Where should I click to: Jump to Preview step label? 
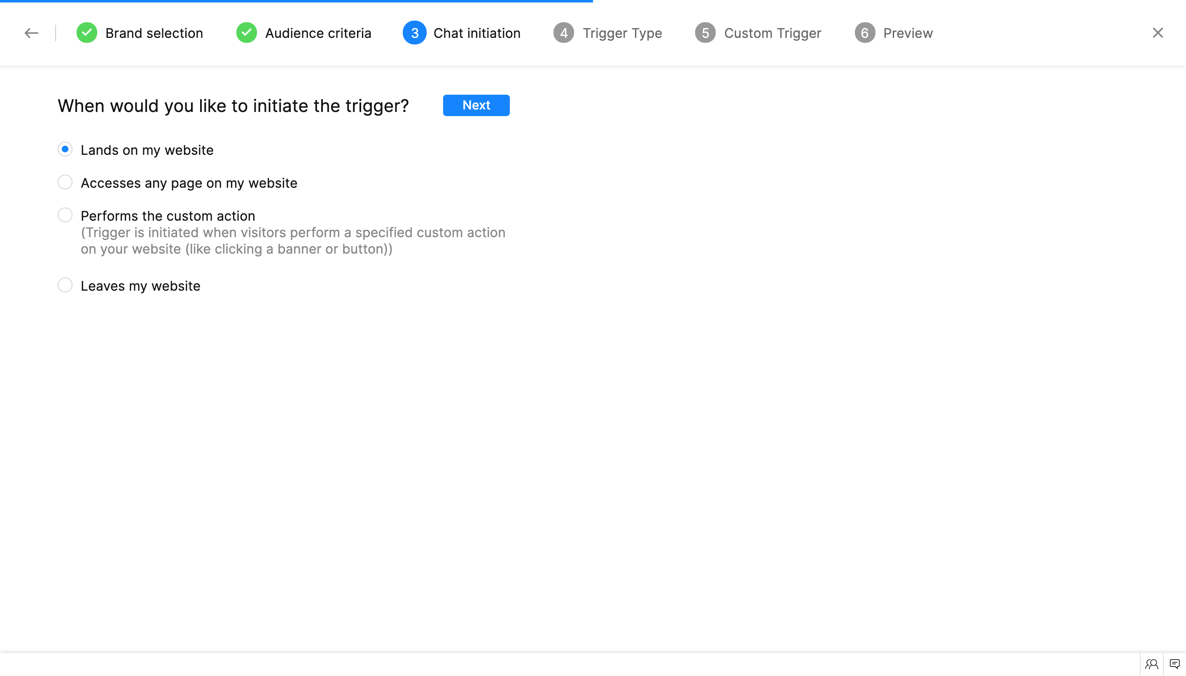click(x=907, y=33)
